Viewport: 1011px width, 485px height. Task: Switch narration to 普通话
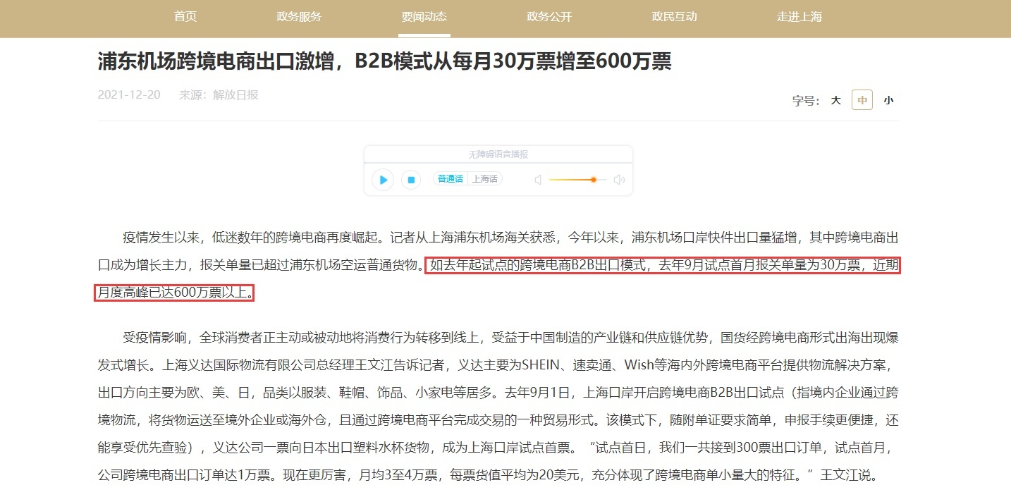point(450,179)
